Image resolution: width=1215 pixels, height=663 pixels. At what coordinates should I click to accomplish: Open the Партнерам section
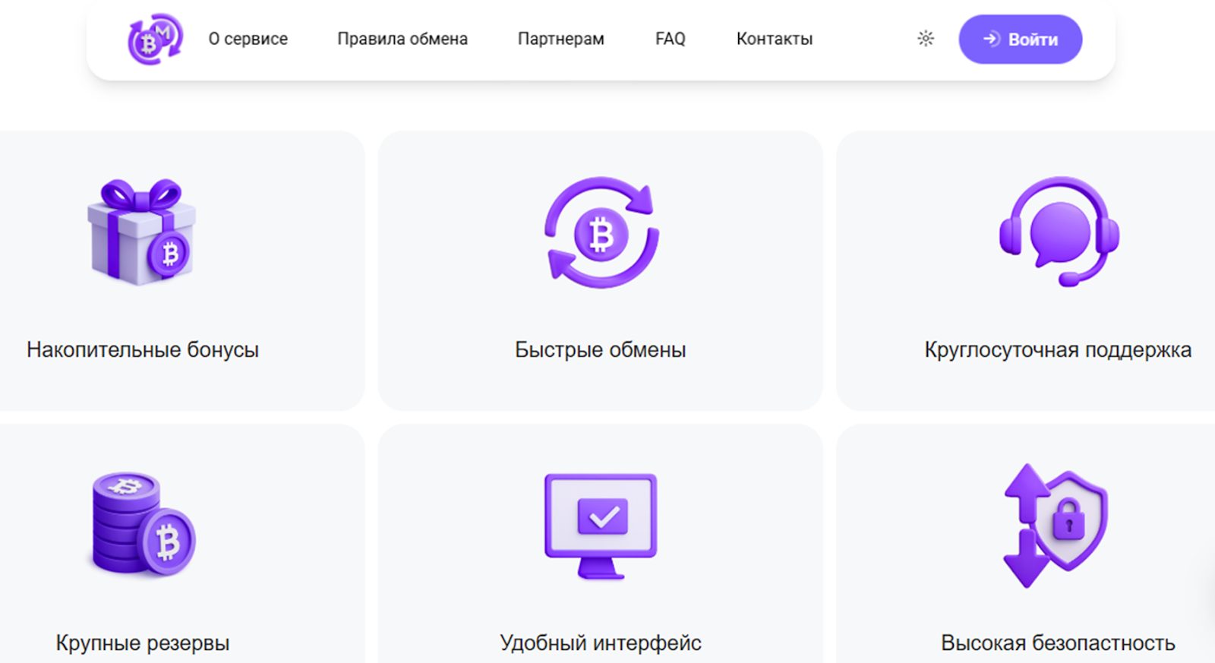point(561,39)
